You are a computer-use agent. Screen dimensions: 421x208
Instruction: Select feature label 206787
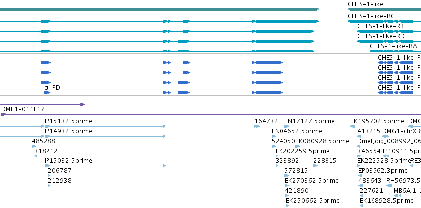pyautogui.click(x=60, y=171)
